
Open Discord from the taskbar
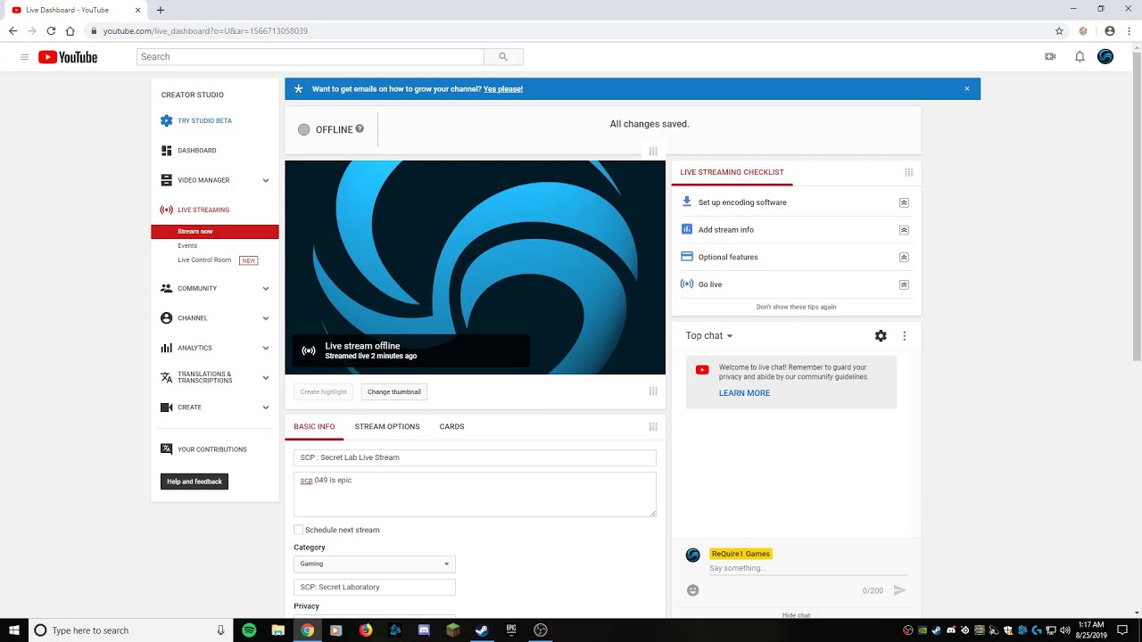click(x=424, y=630)
